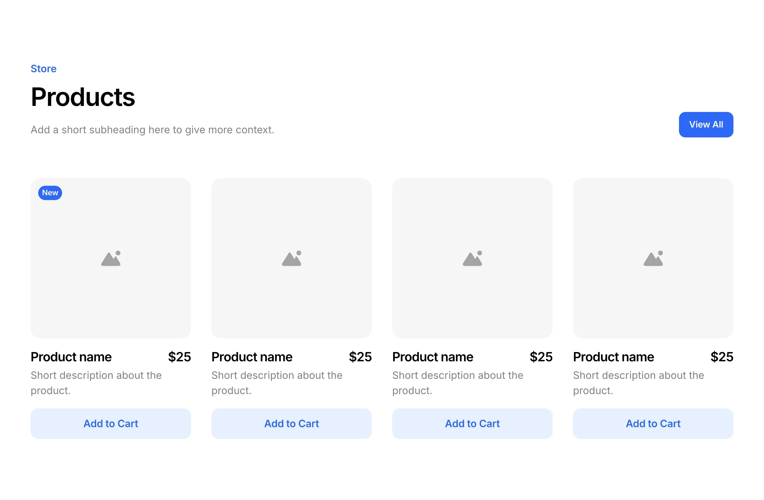Select the first product's name title
This screenshot has width=764, height=500.
pyautogui.click(x=71, y=357)
